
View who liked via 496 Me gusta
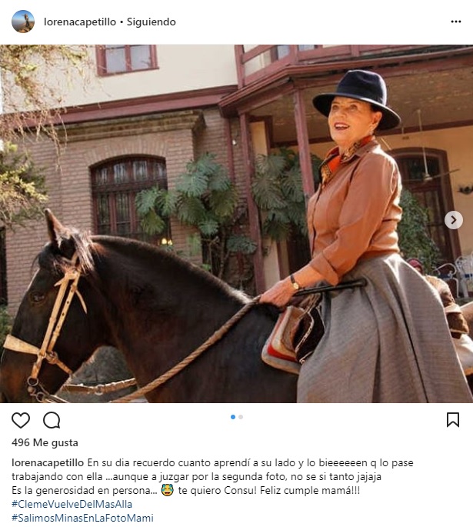tap(45, 442)
